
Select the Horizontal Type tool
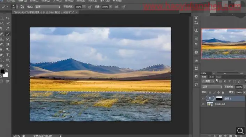coord(8,55)
